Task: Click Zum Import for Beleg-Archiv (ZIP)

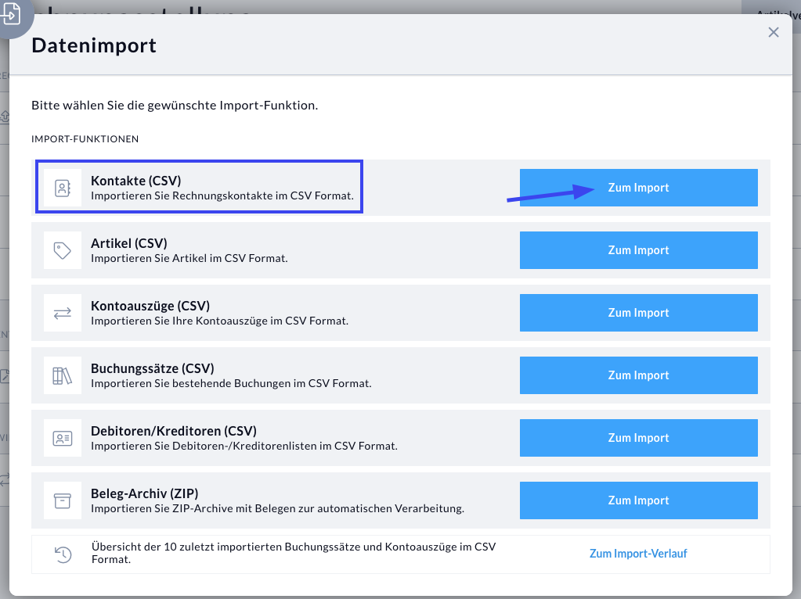Action: click(638, 500)
